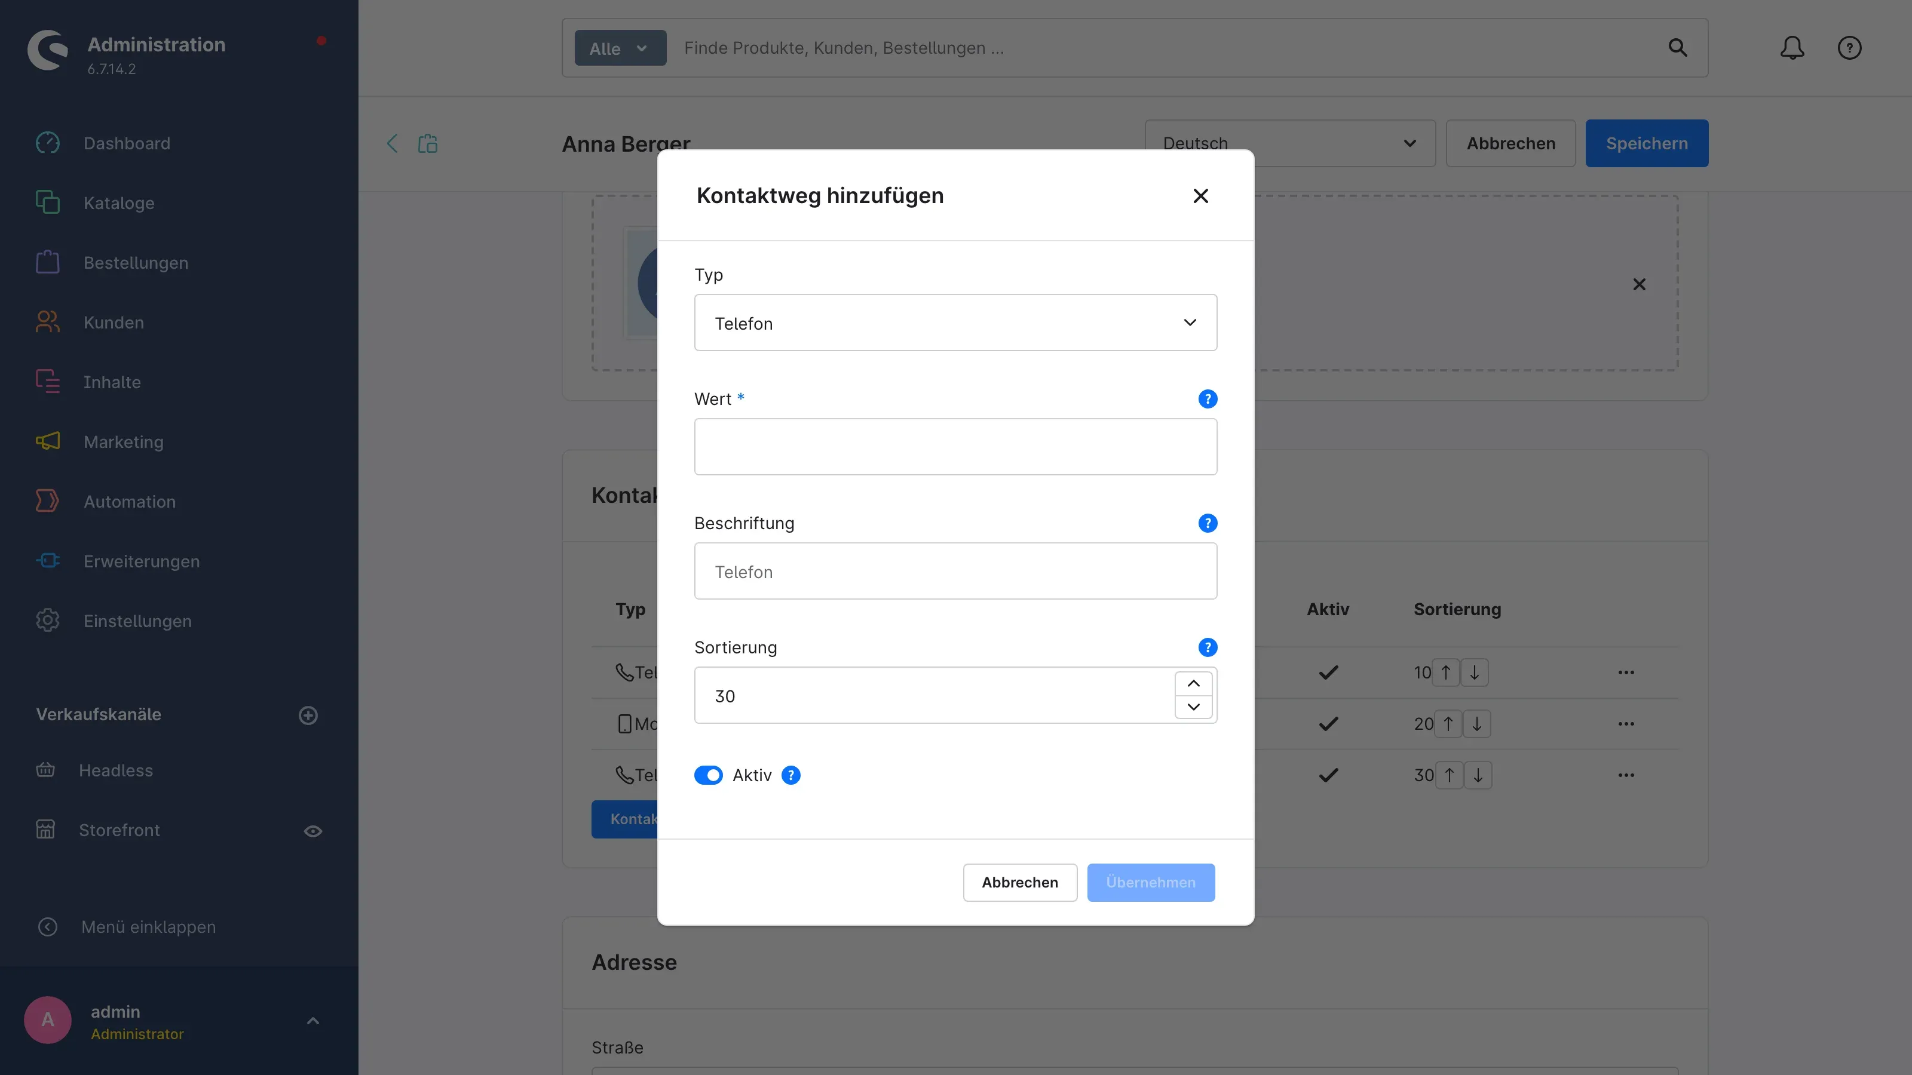Screen dimensions: 1912x1075
Task: Increase Sortierung value with up stepper
Action: [1194, 683]
